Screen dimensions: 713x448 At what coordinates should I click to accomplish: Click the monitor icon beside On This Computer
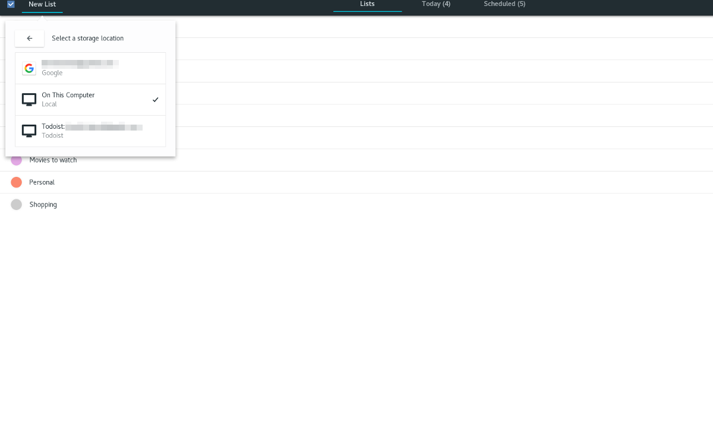(x=29, y=100)
